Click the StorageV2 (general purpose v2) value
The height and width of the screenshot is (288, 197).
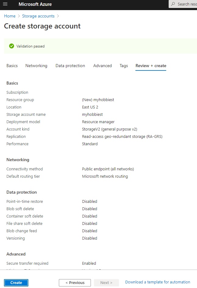(x=109, y=129)
